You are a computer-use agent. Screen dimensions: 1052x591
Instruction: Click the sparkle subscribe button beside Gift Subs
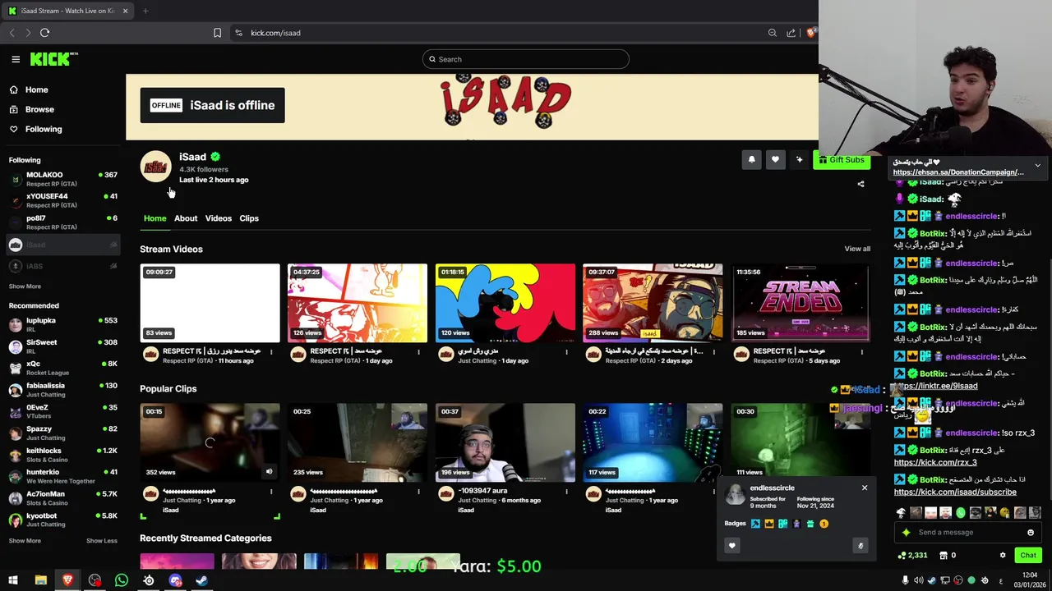click(x=799, y=160)
